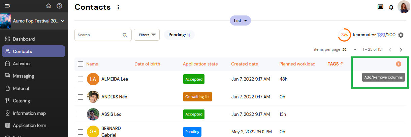Viewport: 411px width, 137px height.
Task: Click the 48h planned workload cell
Action: point(283,79)
